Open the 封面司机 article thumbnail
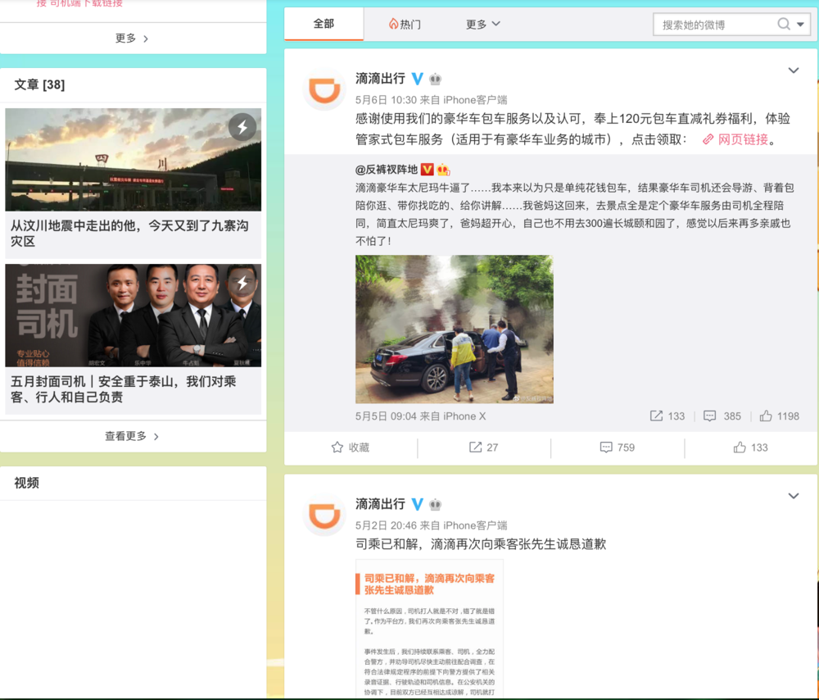This screenshot has height=700, width=819. point(133,316)
